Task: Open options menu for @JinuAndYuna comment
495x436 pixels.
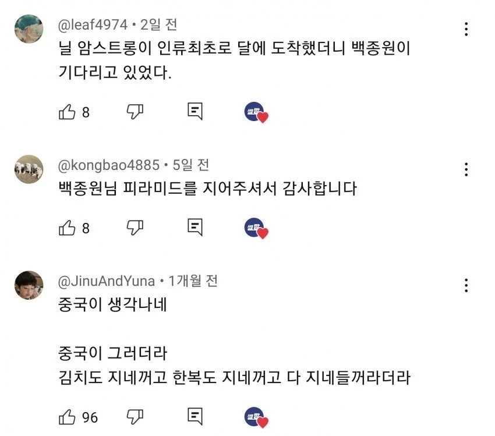Action: 466,285
